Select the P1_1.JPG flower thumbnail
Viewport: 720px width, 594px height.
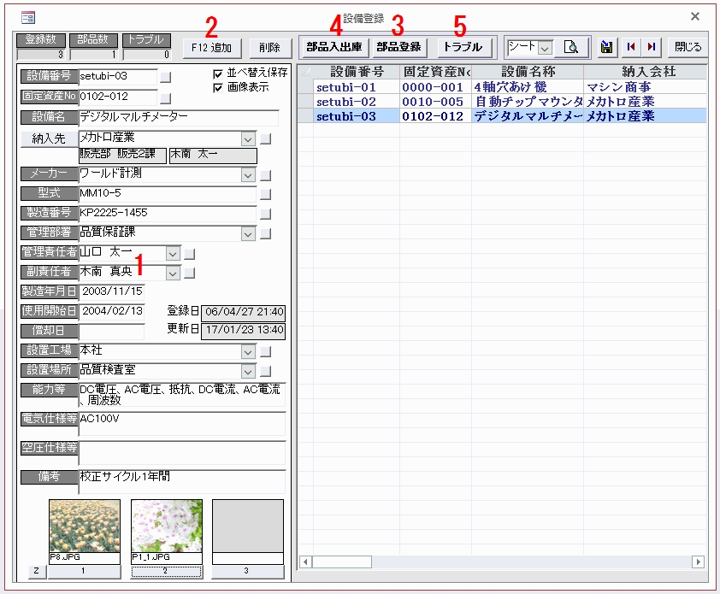[x=167, y=526]
